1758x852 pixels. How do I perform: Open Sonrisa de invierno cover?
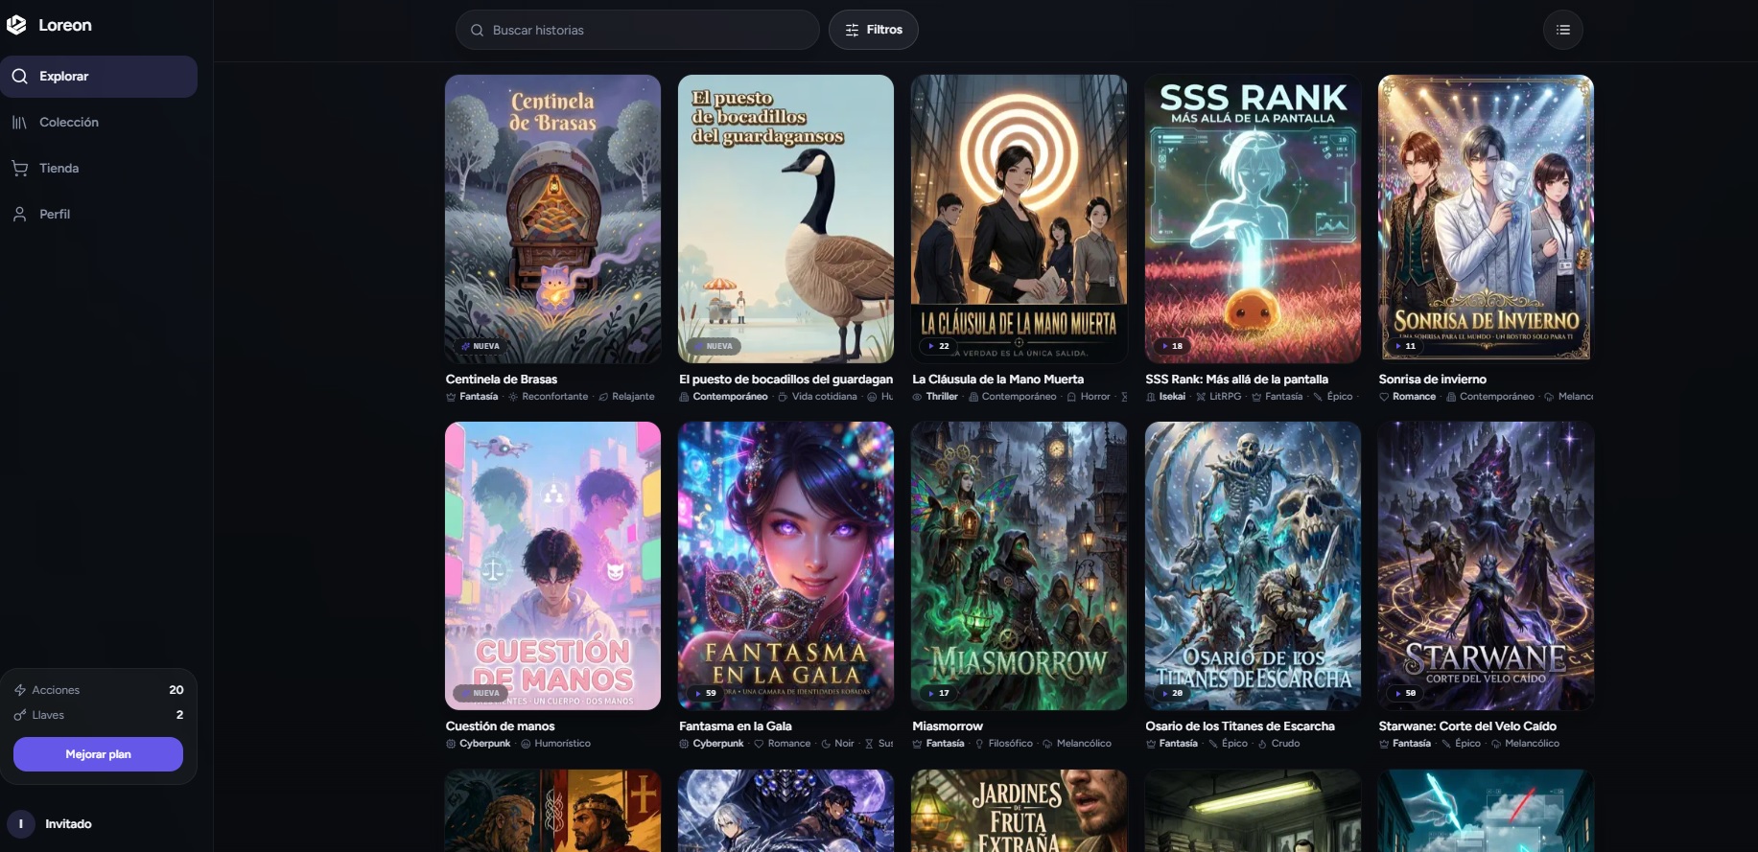coord(1486,219)
